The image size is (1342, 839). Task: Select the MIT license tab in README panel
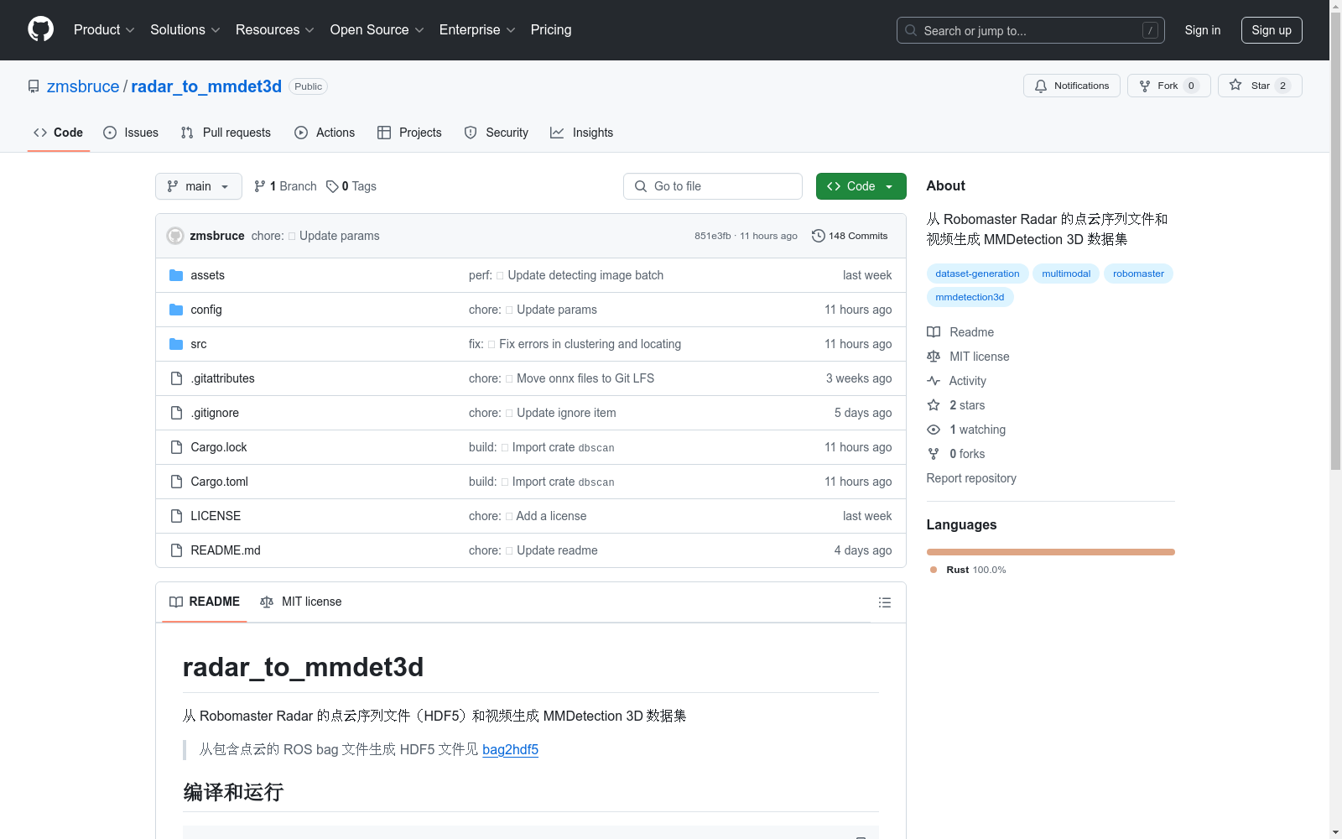[x=301, y=602]
